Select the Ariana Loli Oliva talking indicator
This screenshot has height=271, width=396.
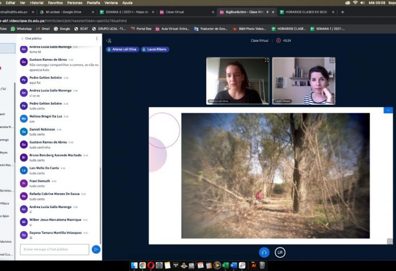pos(122,49)
